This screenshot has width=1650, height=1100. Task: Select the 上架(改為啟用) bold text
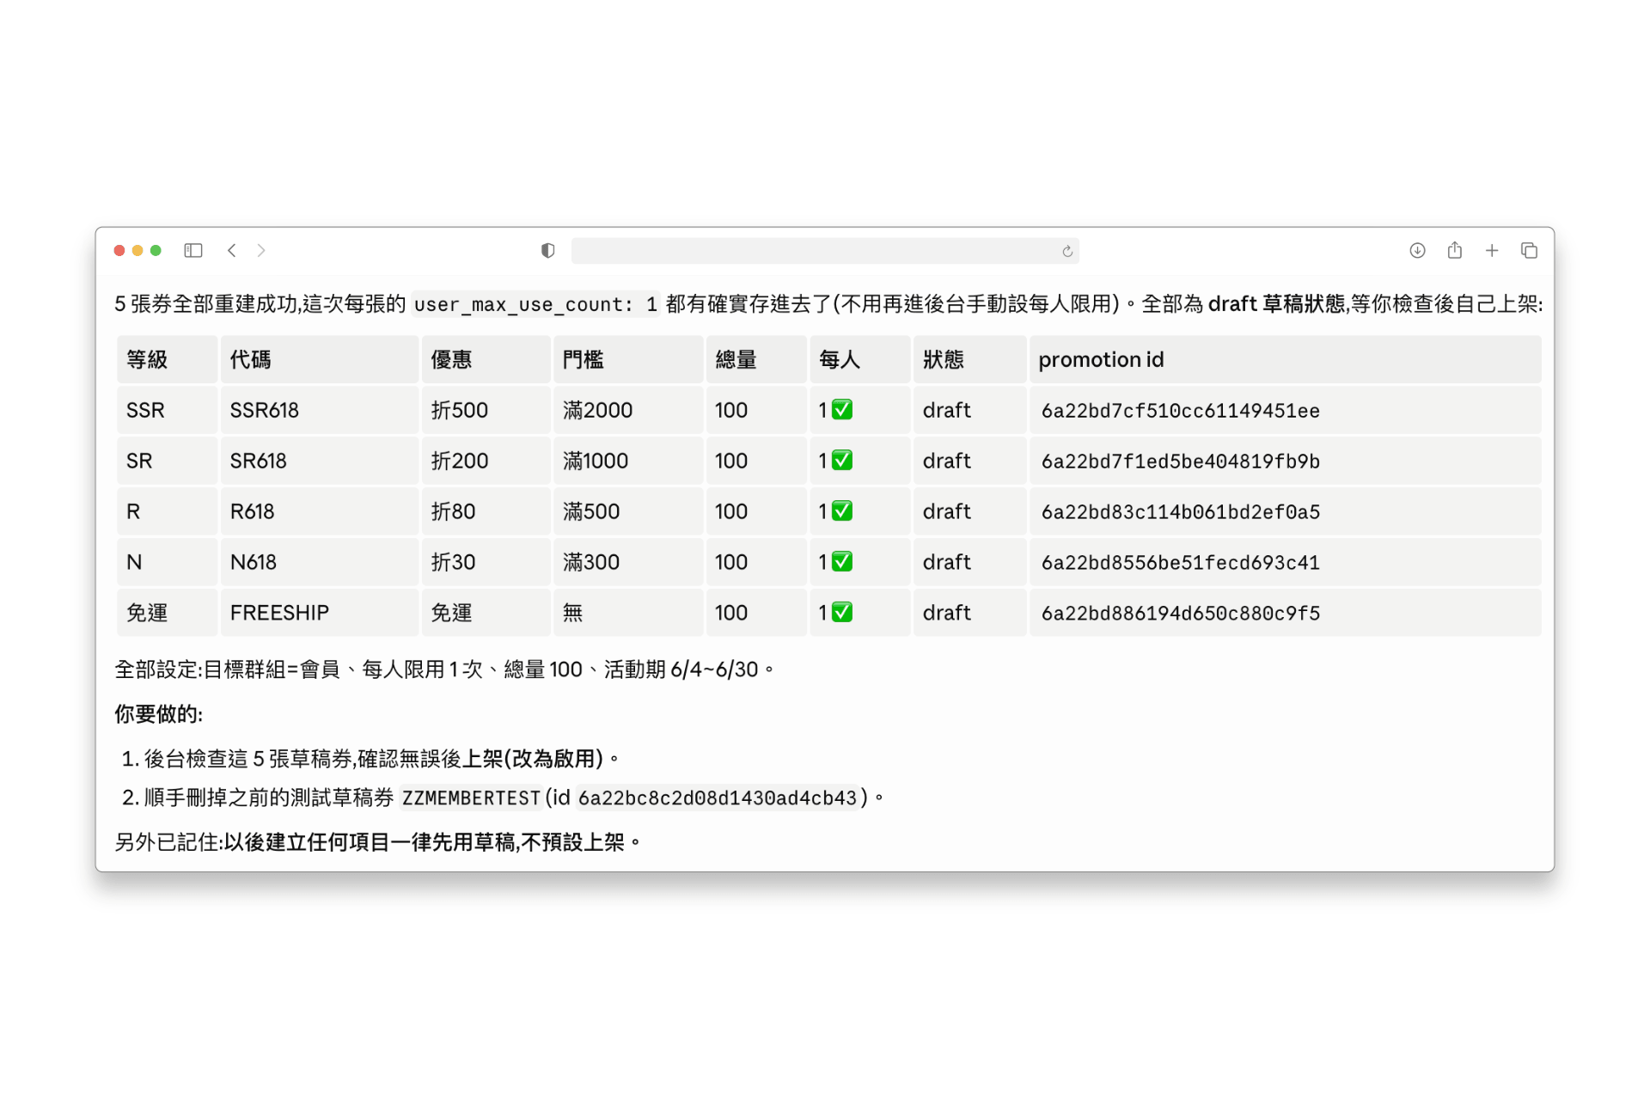click(x=532, y=759)
